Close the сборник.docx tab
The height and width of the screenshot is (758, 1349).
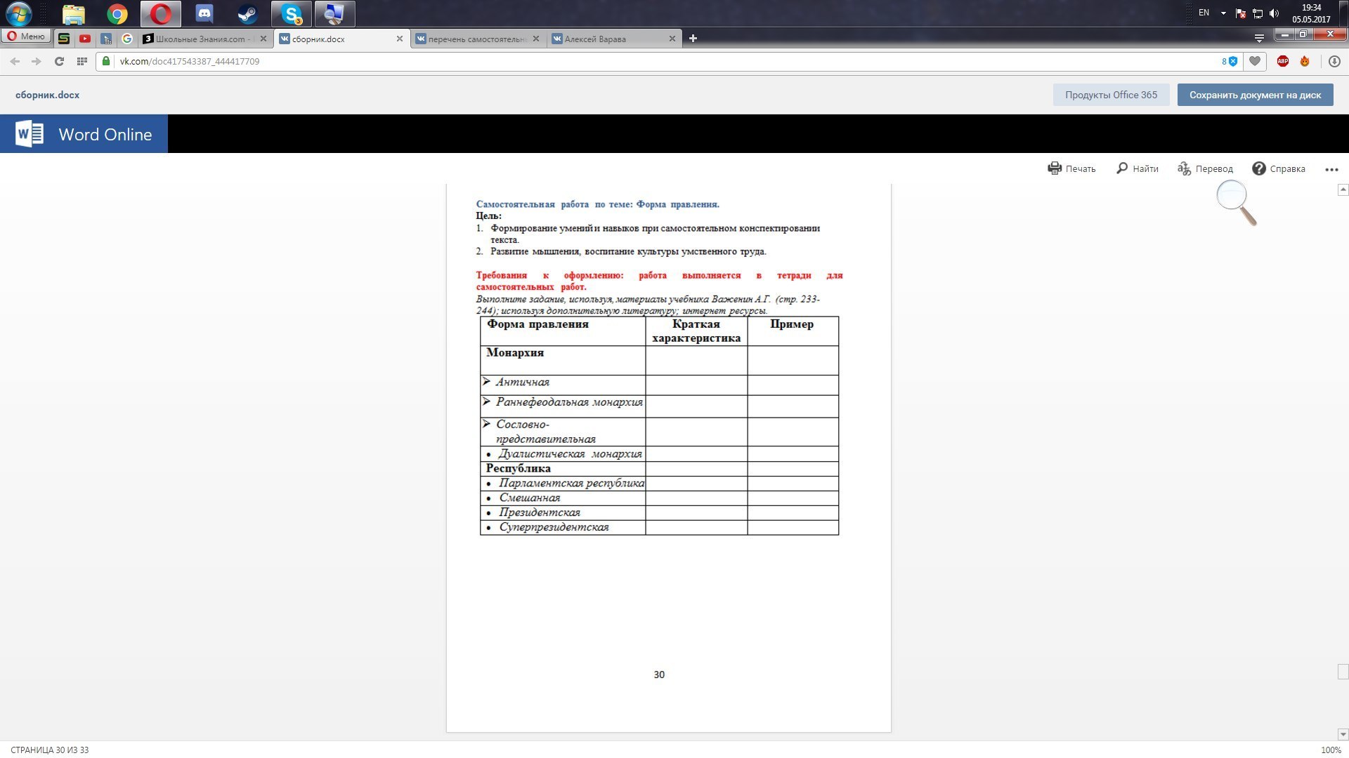[400, 39]
